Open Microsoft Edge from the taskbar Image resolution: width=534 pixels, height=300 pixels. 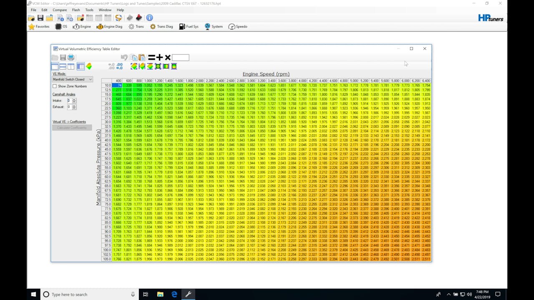click(x=174, y=294)
